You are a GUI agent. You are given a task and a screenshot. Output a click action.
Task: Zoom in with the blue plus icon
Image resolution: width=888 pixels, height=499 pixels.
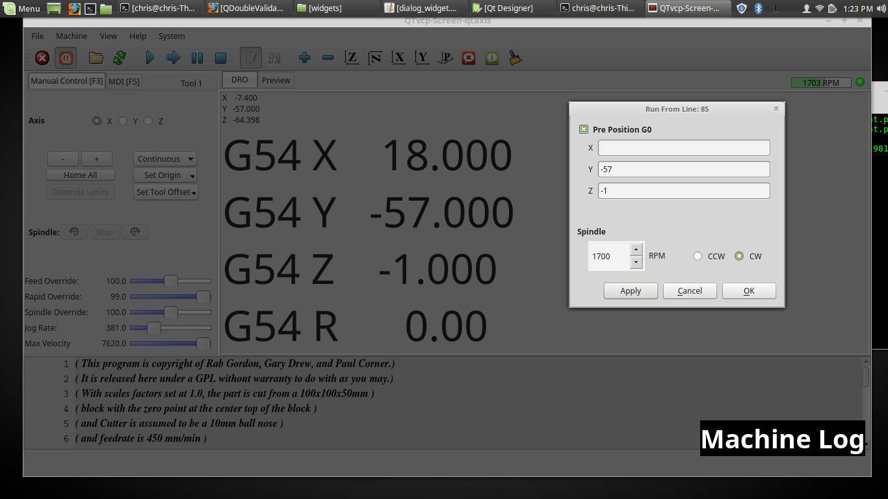(x=304, y=58)
